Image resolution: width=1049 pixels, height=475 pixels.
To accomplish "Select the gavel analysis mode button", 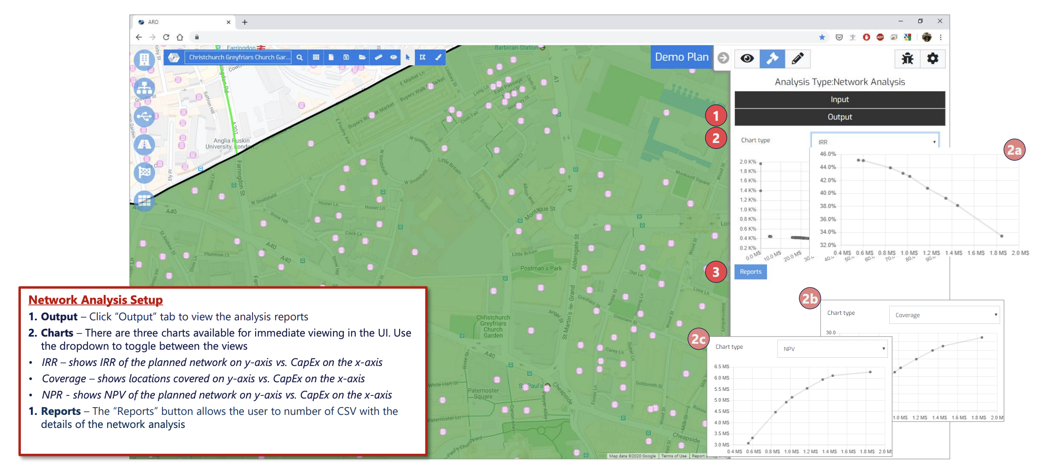I will 772,58.
